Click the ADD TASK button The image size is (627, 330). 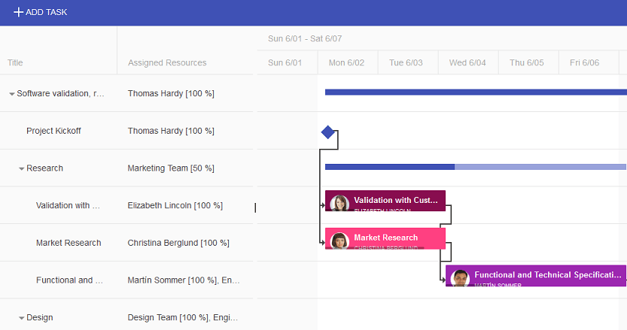41,12
